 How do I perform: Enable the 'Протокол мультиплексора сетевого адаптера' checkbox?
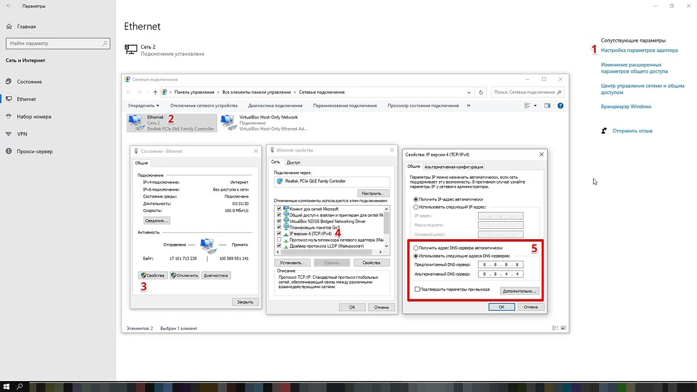(279, 239)
